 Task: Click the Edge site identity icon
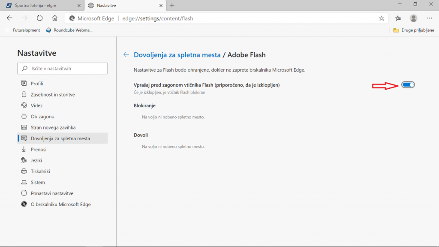pyautogui.click(x=72, y=18)
